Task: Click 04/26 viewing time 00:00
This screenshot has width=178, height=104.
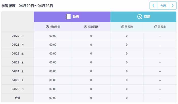Action: [53, 89]
